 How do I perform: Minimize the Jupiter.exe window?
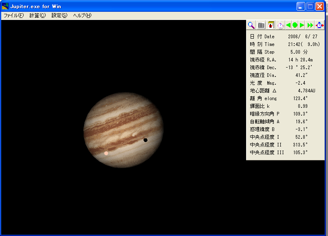(301, 7)
